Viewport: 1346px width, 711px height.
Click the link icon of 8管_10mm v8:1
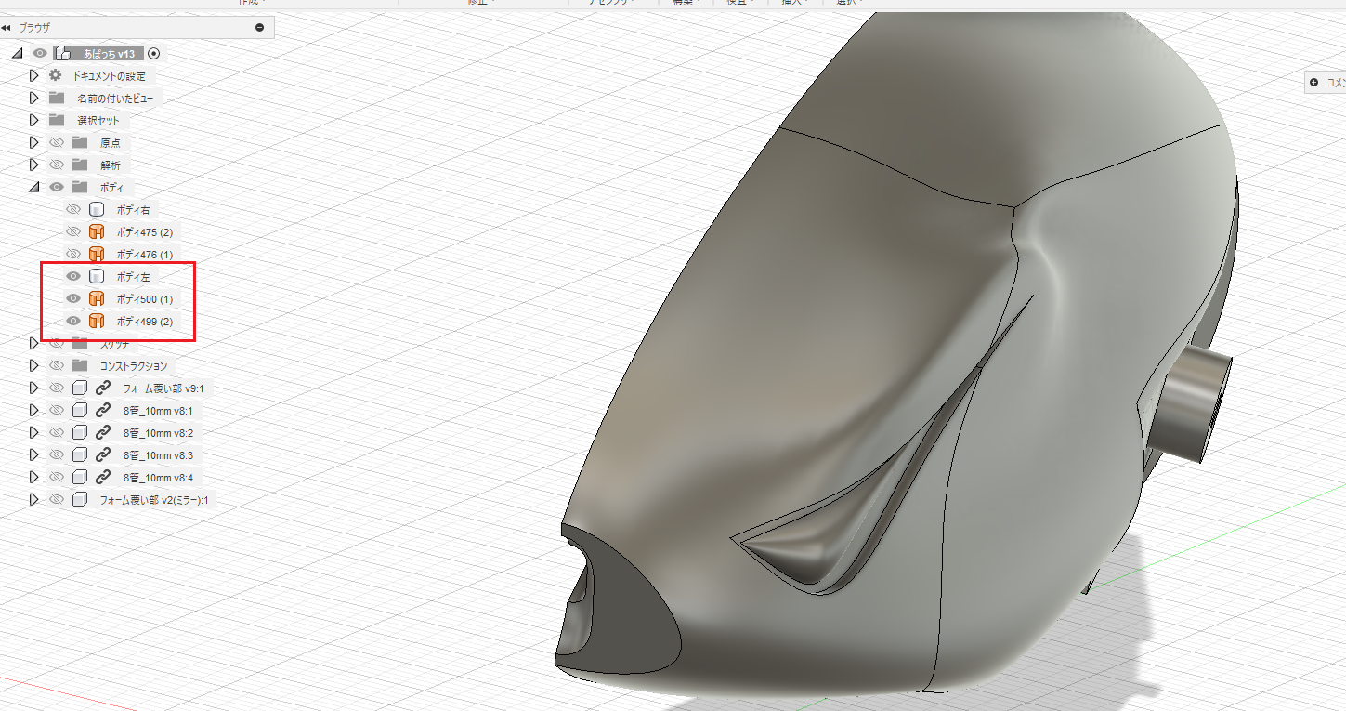coord(103,410)
